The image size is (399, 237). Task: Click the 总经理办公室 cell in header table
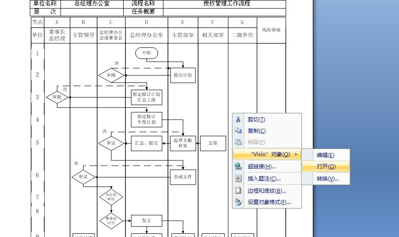point(92,4)
